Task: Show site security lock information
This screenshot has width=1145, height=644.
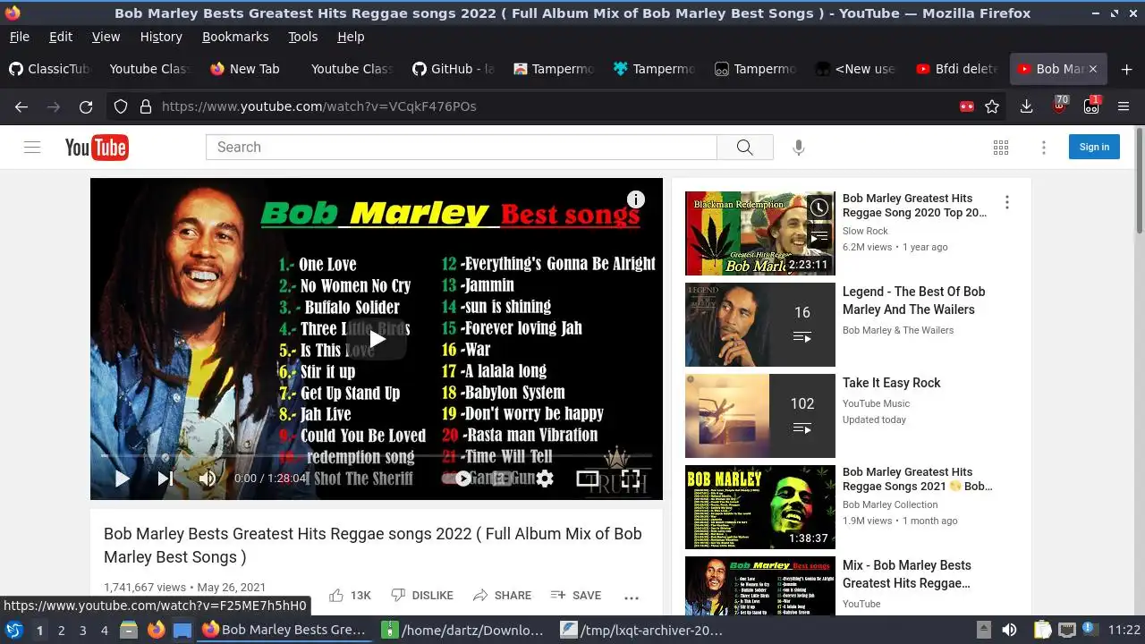Action: 145,106
